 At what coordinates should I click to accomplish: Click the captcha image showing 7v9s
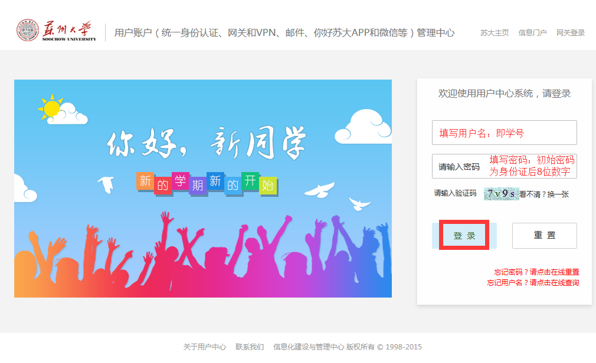pyautogui.click(x=500, y=193)
